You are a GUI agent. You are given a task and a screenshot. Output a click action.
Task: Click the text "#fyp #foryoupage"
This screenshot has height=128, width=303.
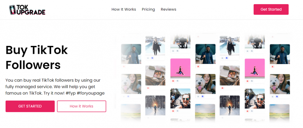(85, 93)
